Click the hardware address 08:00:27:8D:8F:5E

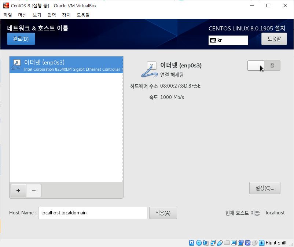pos(180,86)
